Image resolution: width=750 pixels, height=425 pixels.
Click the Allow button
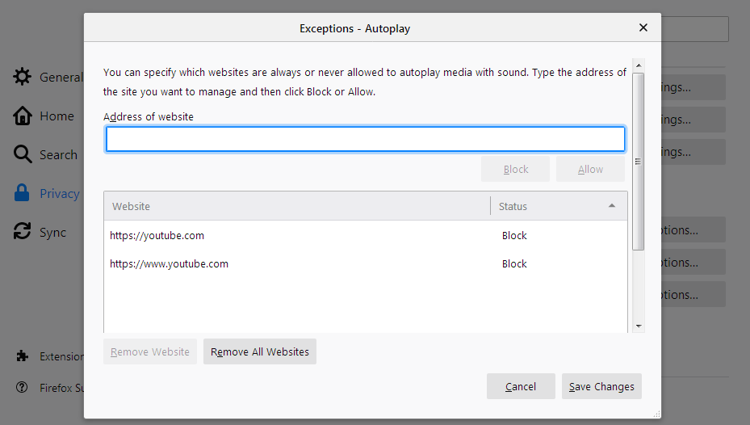(x=590, y=169)
